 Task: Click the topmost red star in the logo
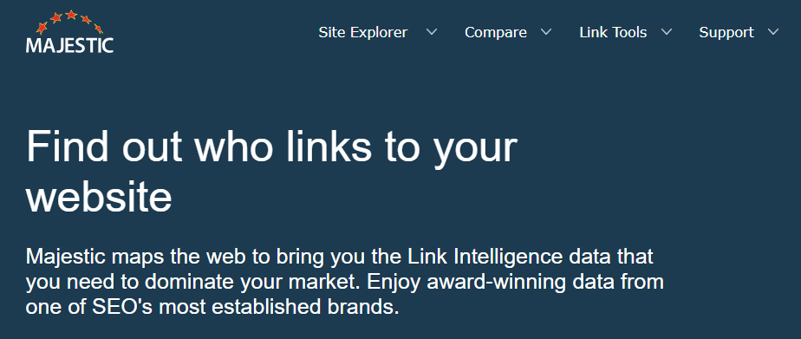[71, 15]
